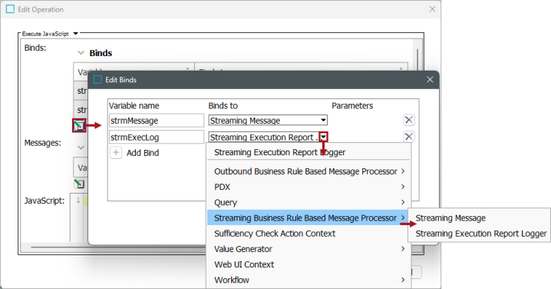Close the Edit Binds dialog

(x=430, y=80)
